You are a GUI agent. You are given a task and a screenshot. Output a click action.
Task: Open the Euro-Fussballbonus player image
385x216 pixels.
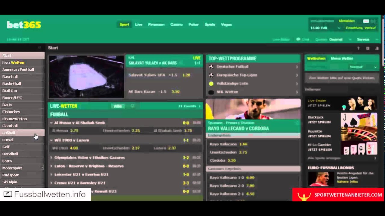point(321,179)
